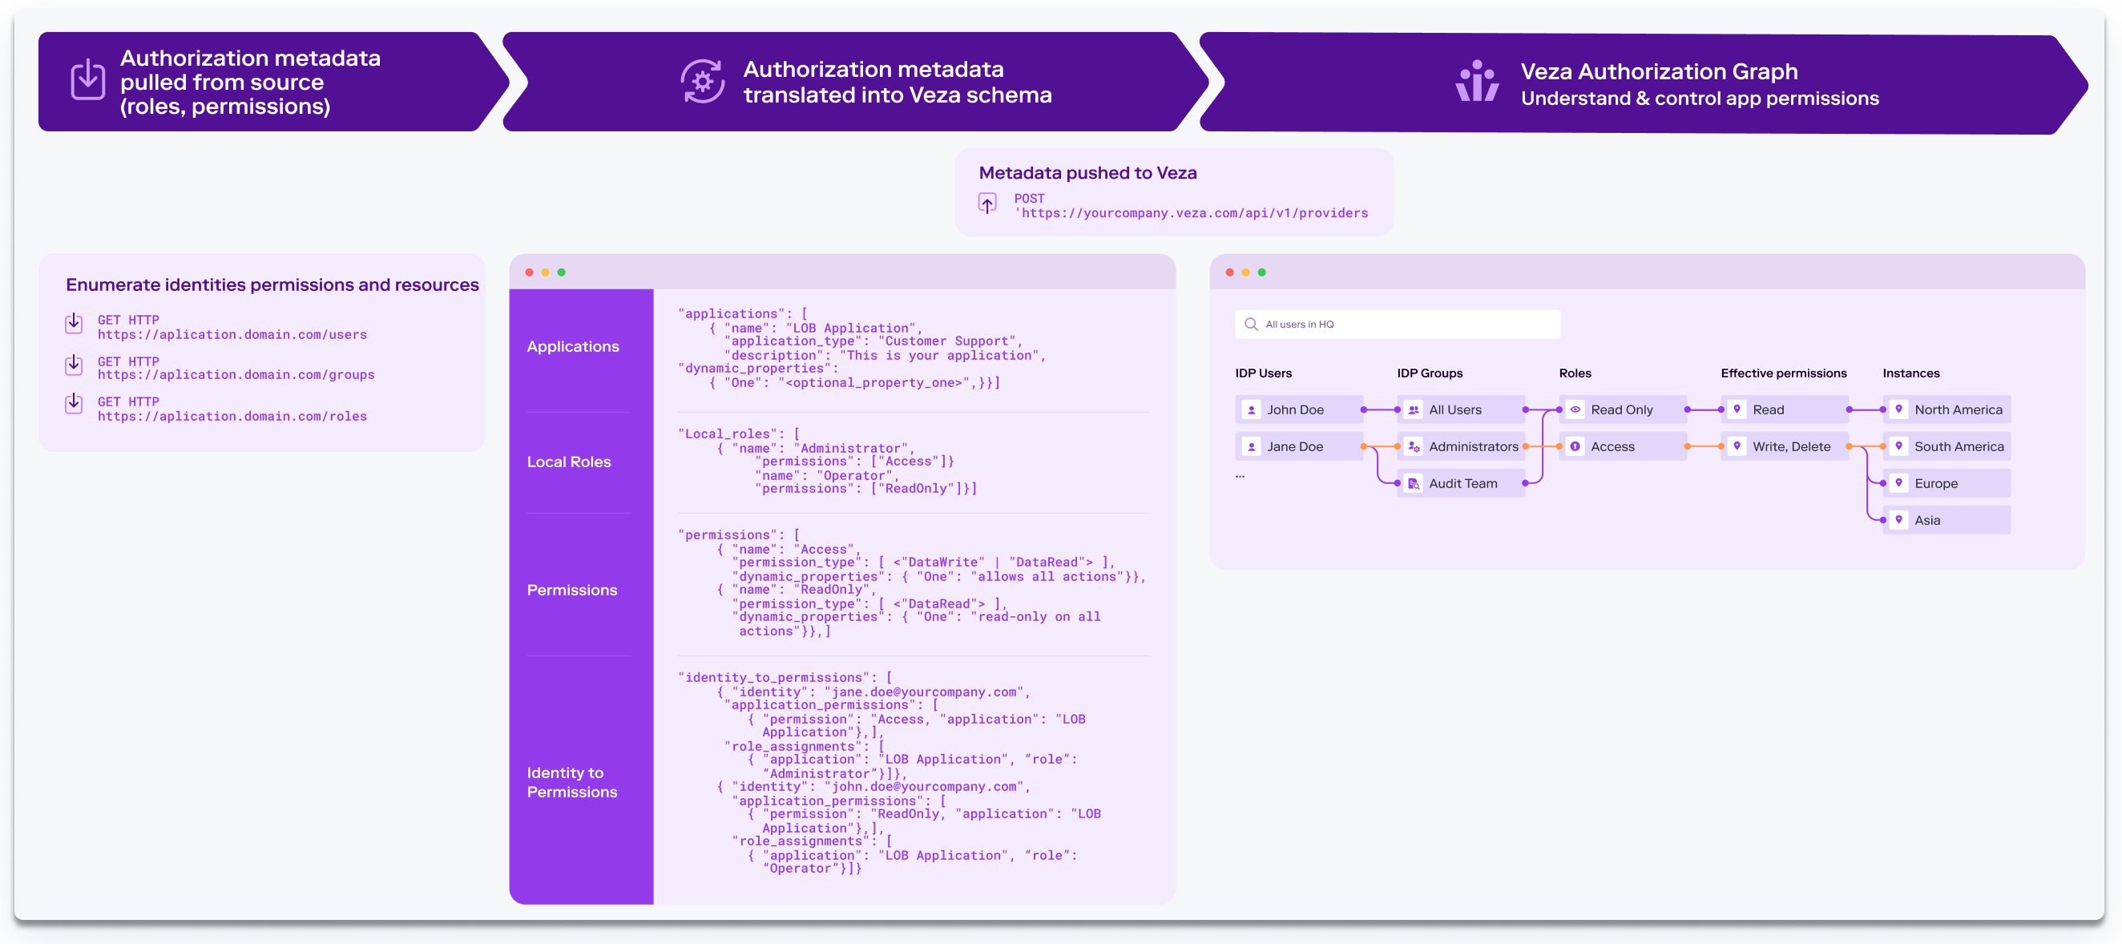Open the Identity to Permissions section
This screenshot has height=944, width=2122.
point(571,781)
